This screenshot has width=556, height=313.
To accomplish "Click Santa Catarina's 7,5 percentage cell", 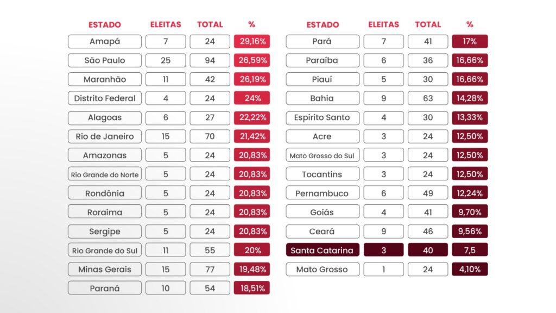I will coord(470,251).
